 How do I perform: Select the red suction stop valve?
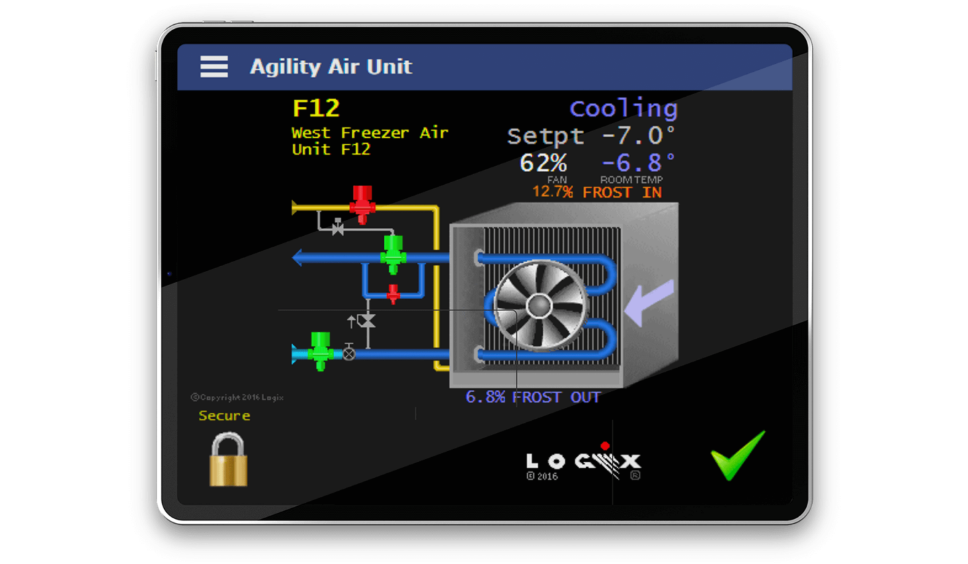363,203
